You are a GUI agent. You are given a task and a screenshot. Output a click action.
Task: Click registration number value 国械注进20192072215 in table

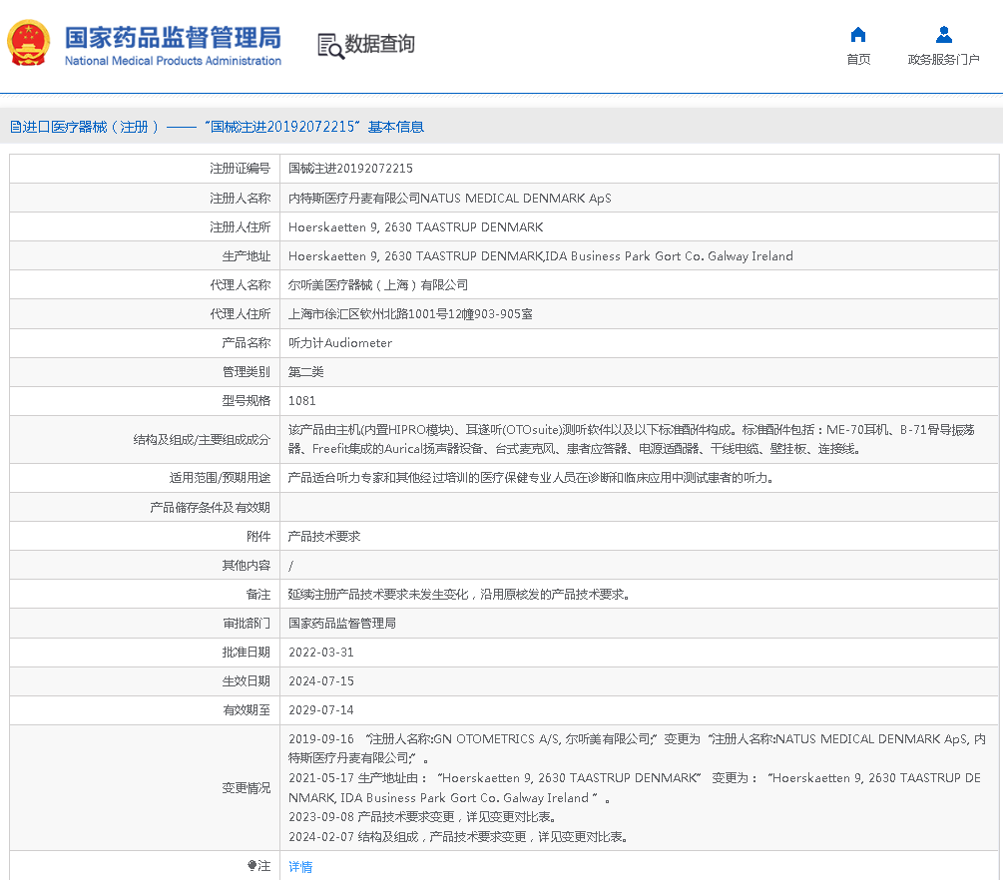350,169
